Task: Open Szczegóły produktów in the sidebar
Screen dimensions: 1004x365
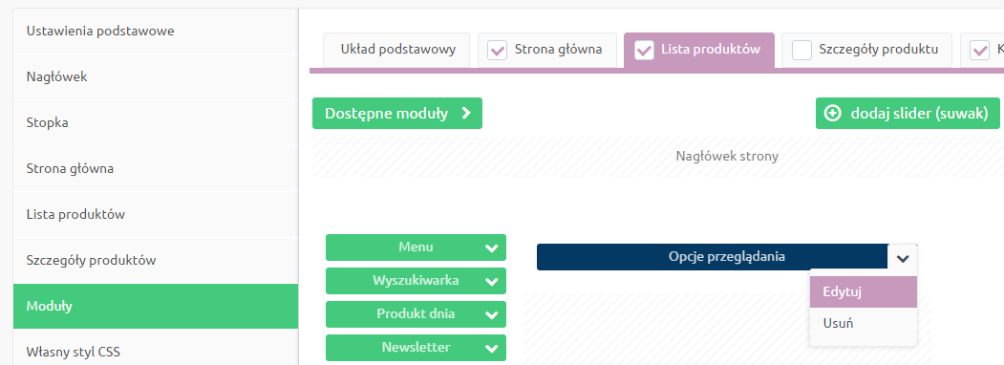Action: [156, 261]
